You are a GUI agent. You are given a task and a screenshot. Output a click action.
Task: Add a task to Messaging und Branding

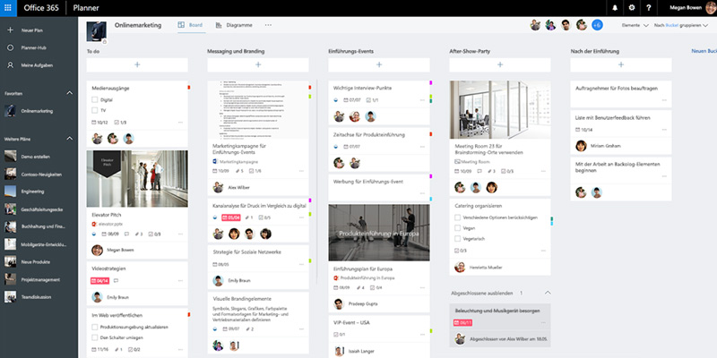[258, 64]
